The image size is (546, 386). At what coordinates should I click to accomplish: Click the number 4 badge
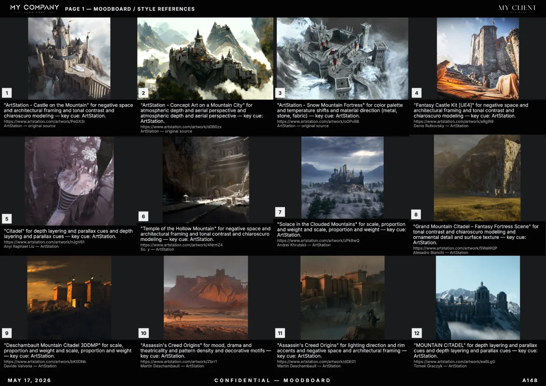click(x=417, y=93)
